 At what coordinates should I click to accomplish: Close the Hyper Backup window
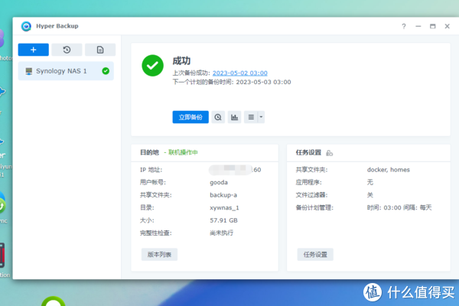pyautogui.click(x=448, y=26)
